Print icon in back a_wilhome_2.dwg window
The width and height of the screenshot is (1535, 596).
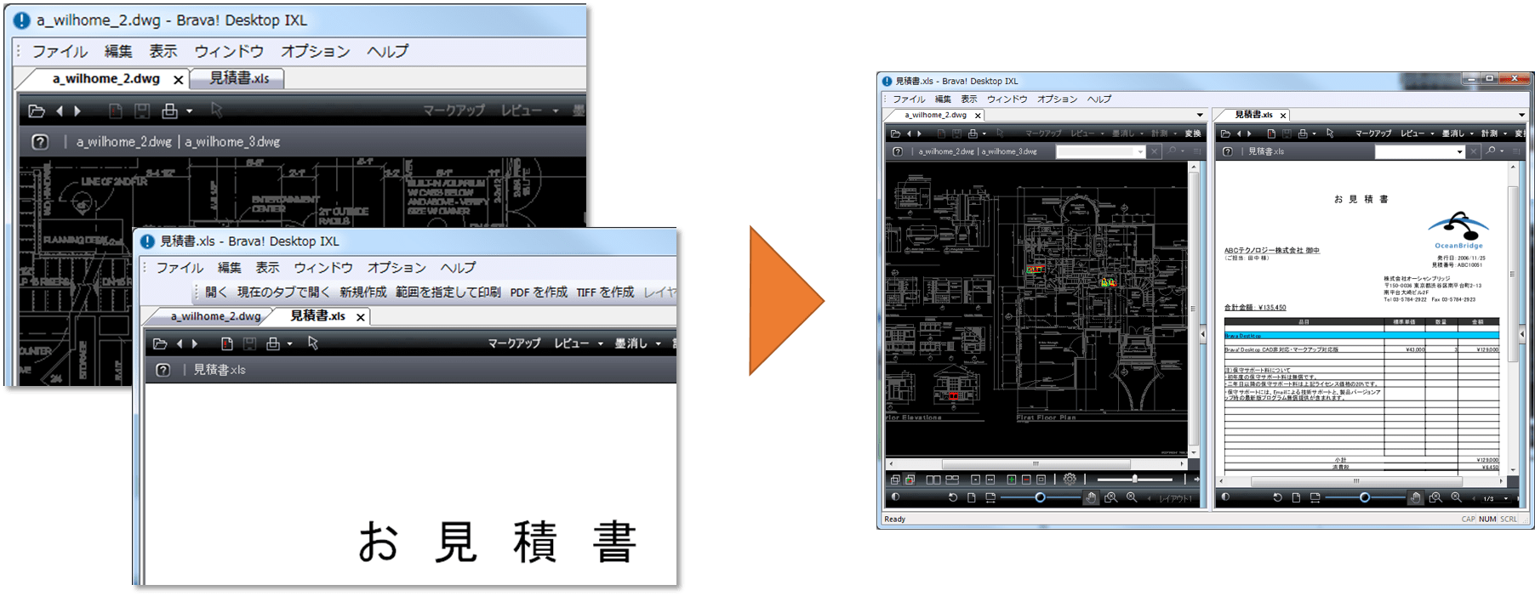click(x=170, y=111)
